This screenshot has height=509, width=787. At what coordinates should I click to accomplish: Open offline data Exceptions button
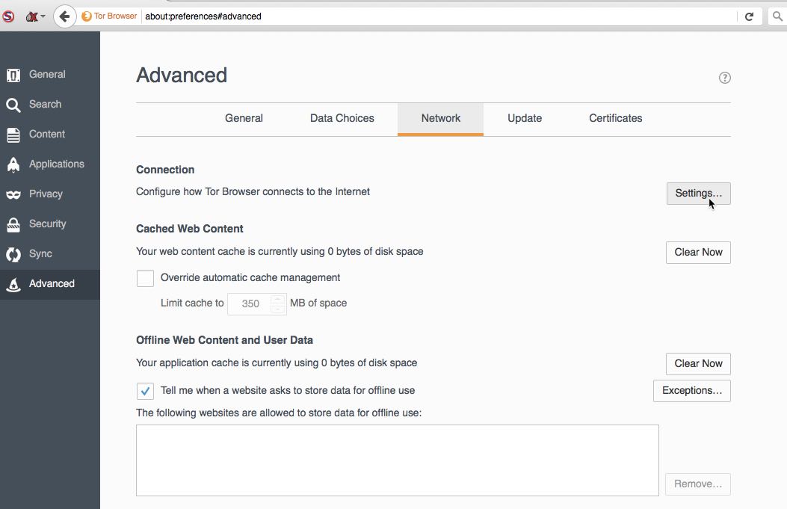pyautogui.click(x=691, y=391)
